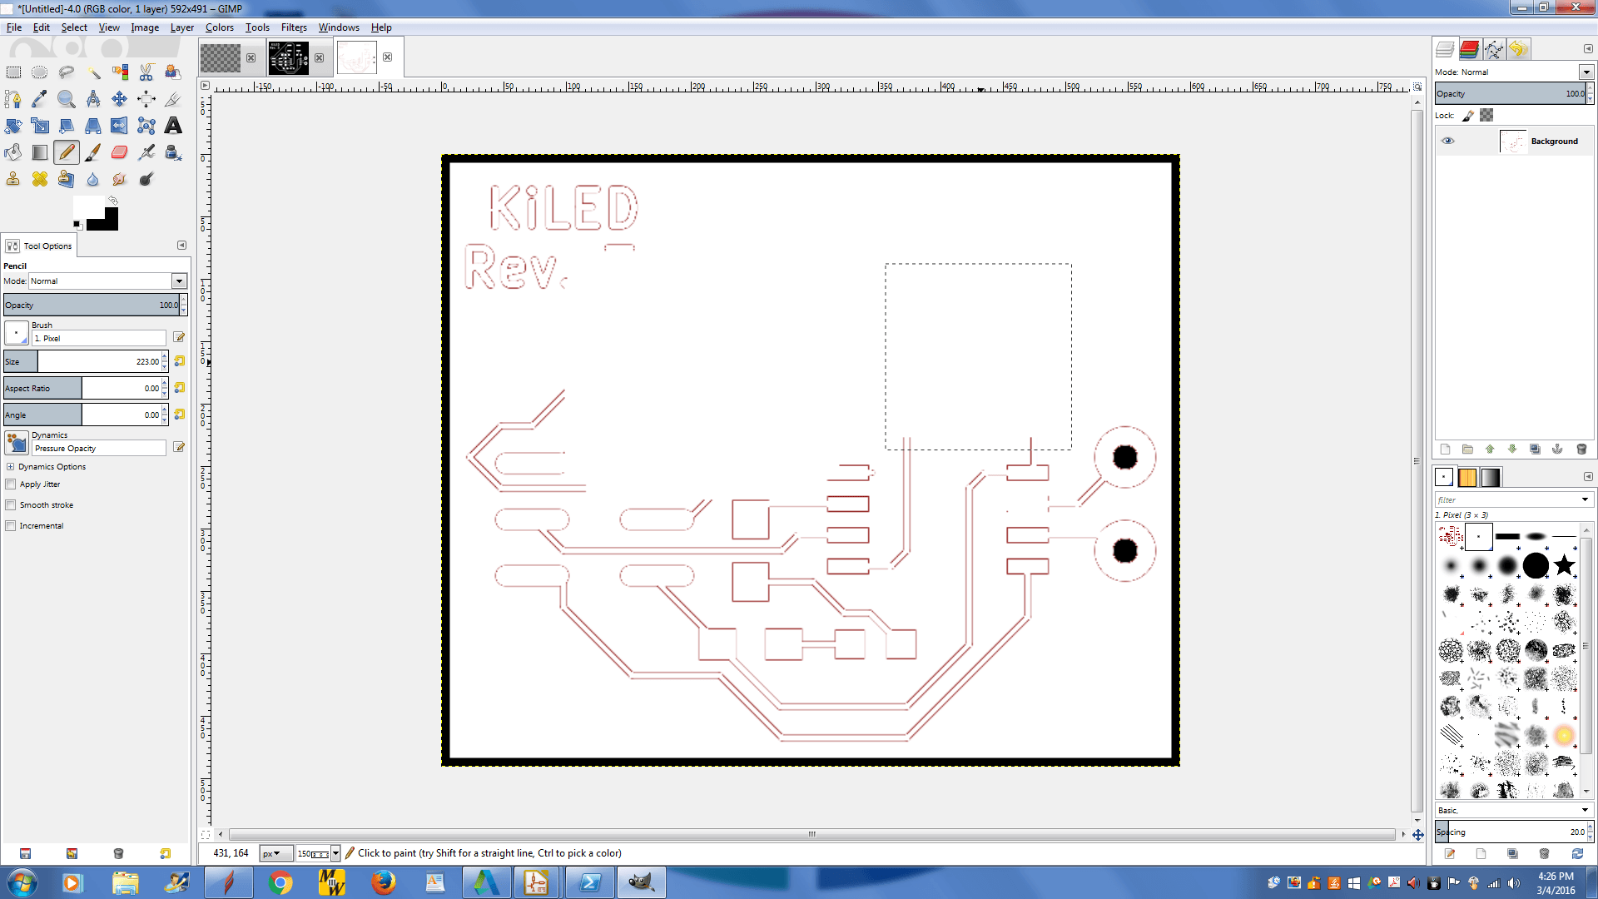Reset brush Size to default

click(179, 361)
